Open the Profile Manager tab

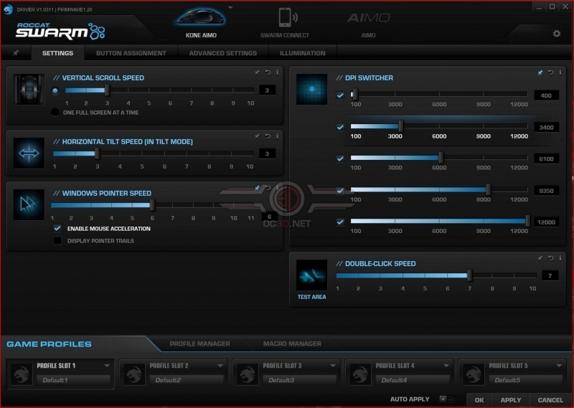[x=200, y=343]
